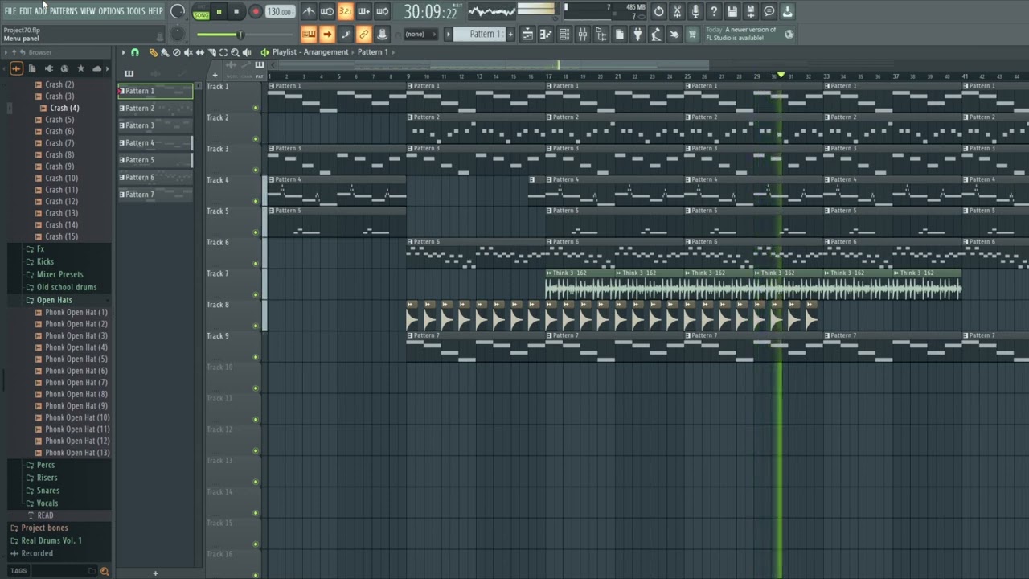Toggle the magnet snap icon
The width and height of the screenshot is (1029, 579).
point(135,52)
